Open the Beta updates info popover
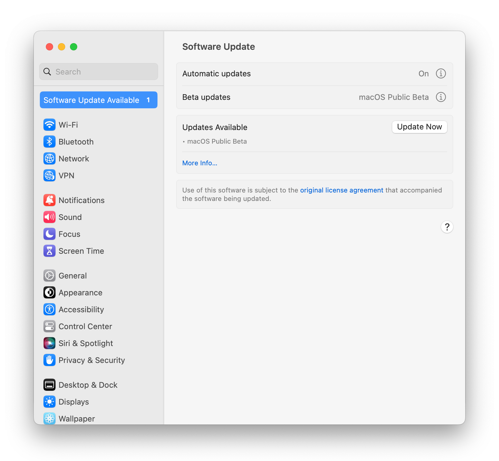Viewport: 499px width, 461px height. tap(441, 97)
